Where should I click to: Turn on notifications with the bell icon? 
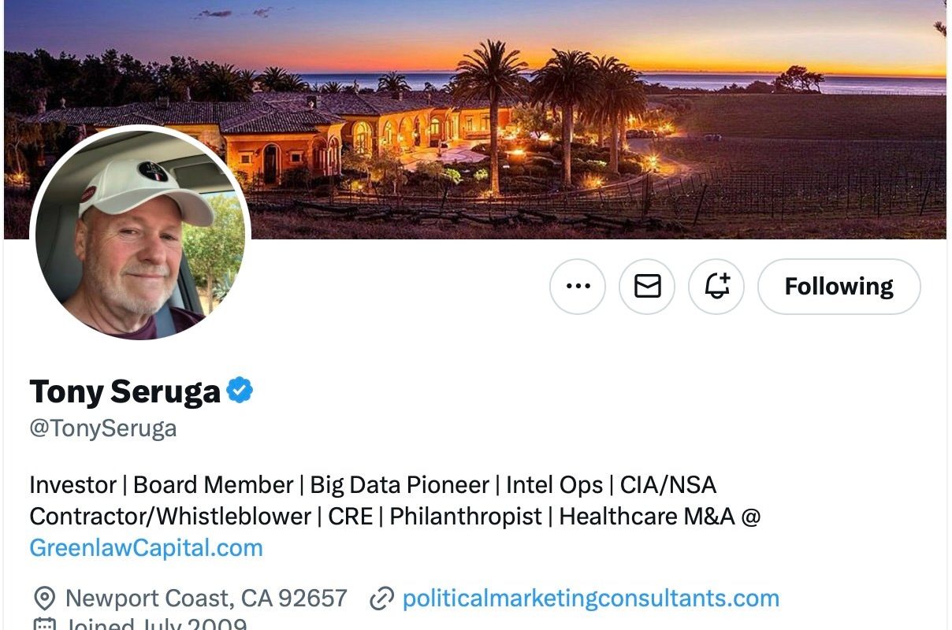click(716, 287)
